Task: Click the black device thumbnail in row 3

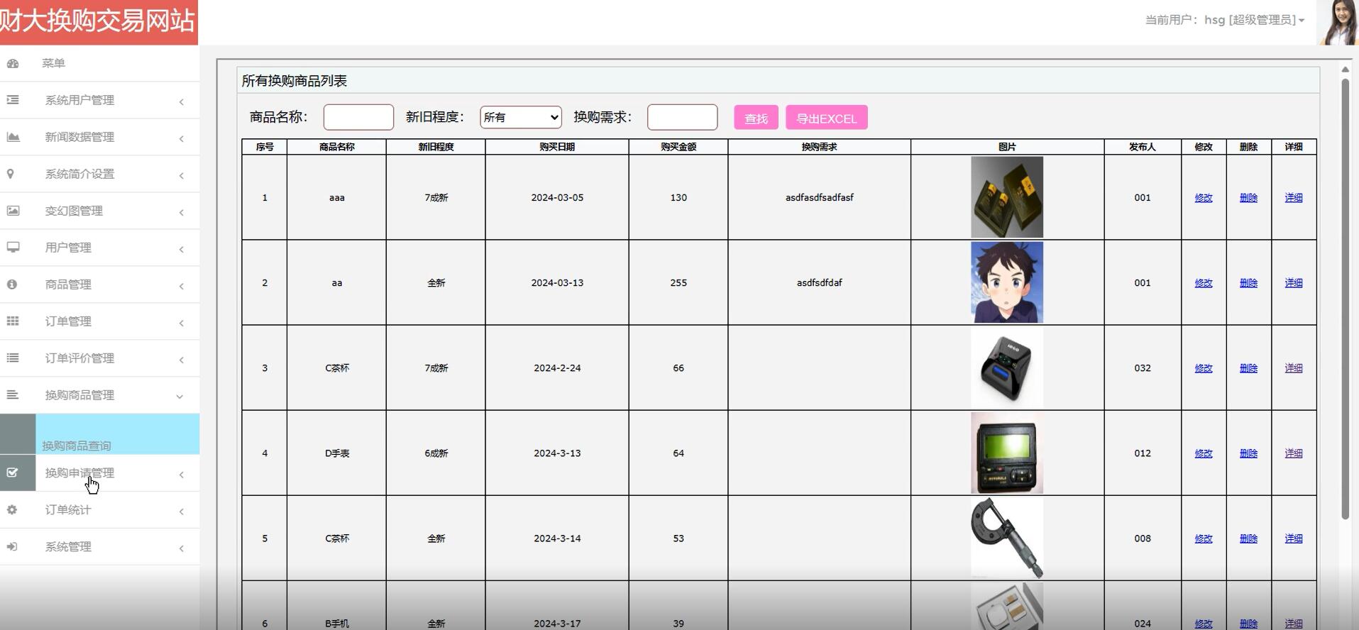Action: click(x=1007, y=367)
